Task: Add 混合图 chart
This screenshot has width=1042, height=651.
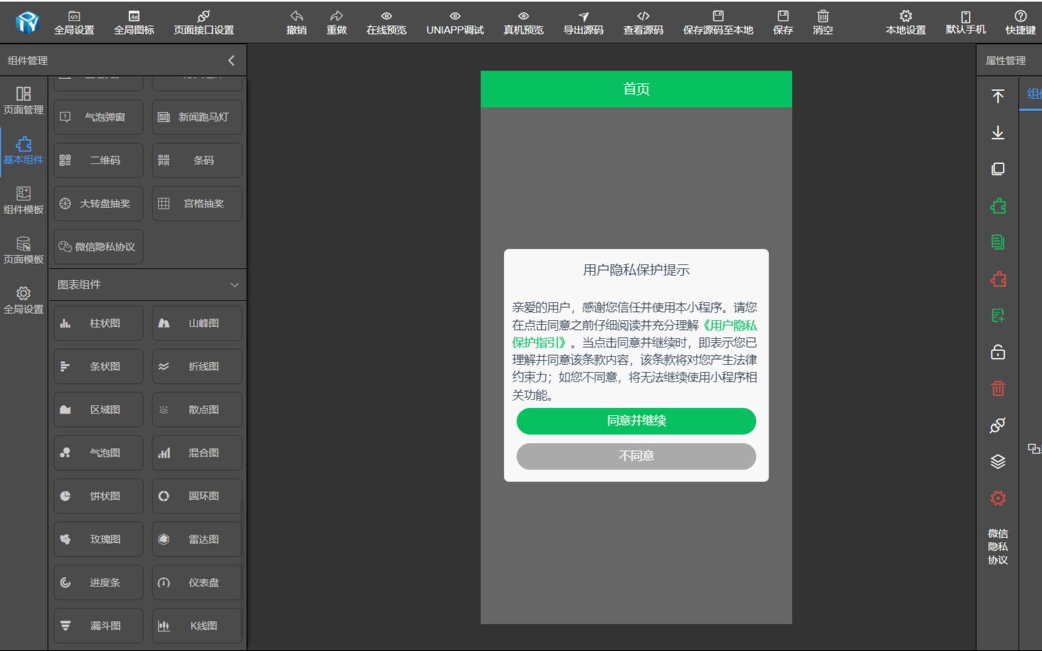Action: pyautogui.click(x=197, y=453)
